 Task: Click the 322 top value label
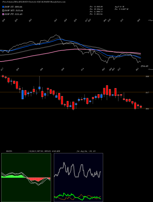click(x=89, y=21)
